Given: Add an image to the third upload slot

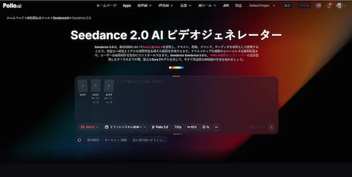Looking at the screenshot, I should [109, 85].
